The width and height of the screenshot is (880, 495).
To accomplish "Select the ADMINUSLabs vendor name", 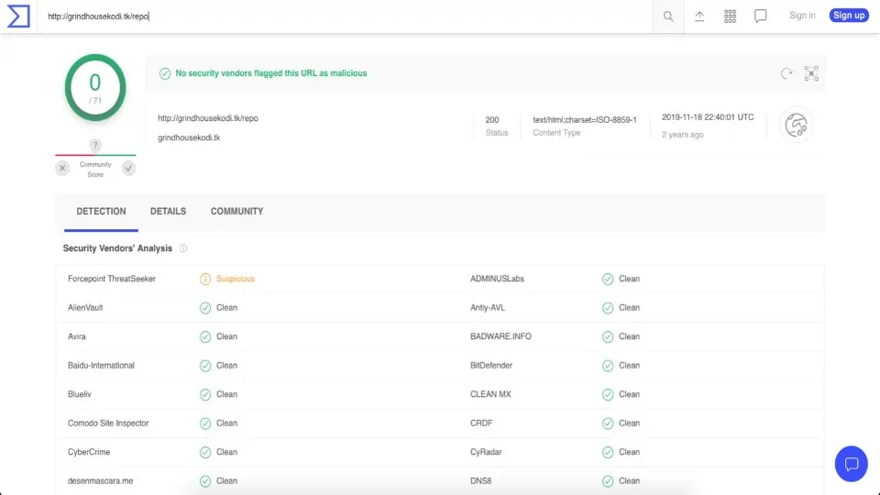I will pyautogui.click(x=497, y=279).
